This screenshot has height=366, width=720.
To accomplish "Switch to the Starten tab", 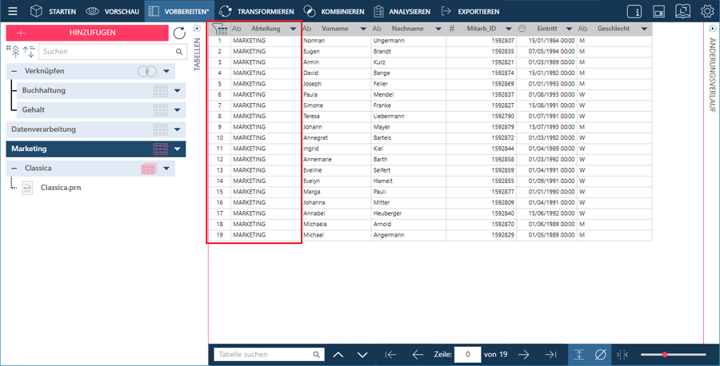I will click(53, 11).
